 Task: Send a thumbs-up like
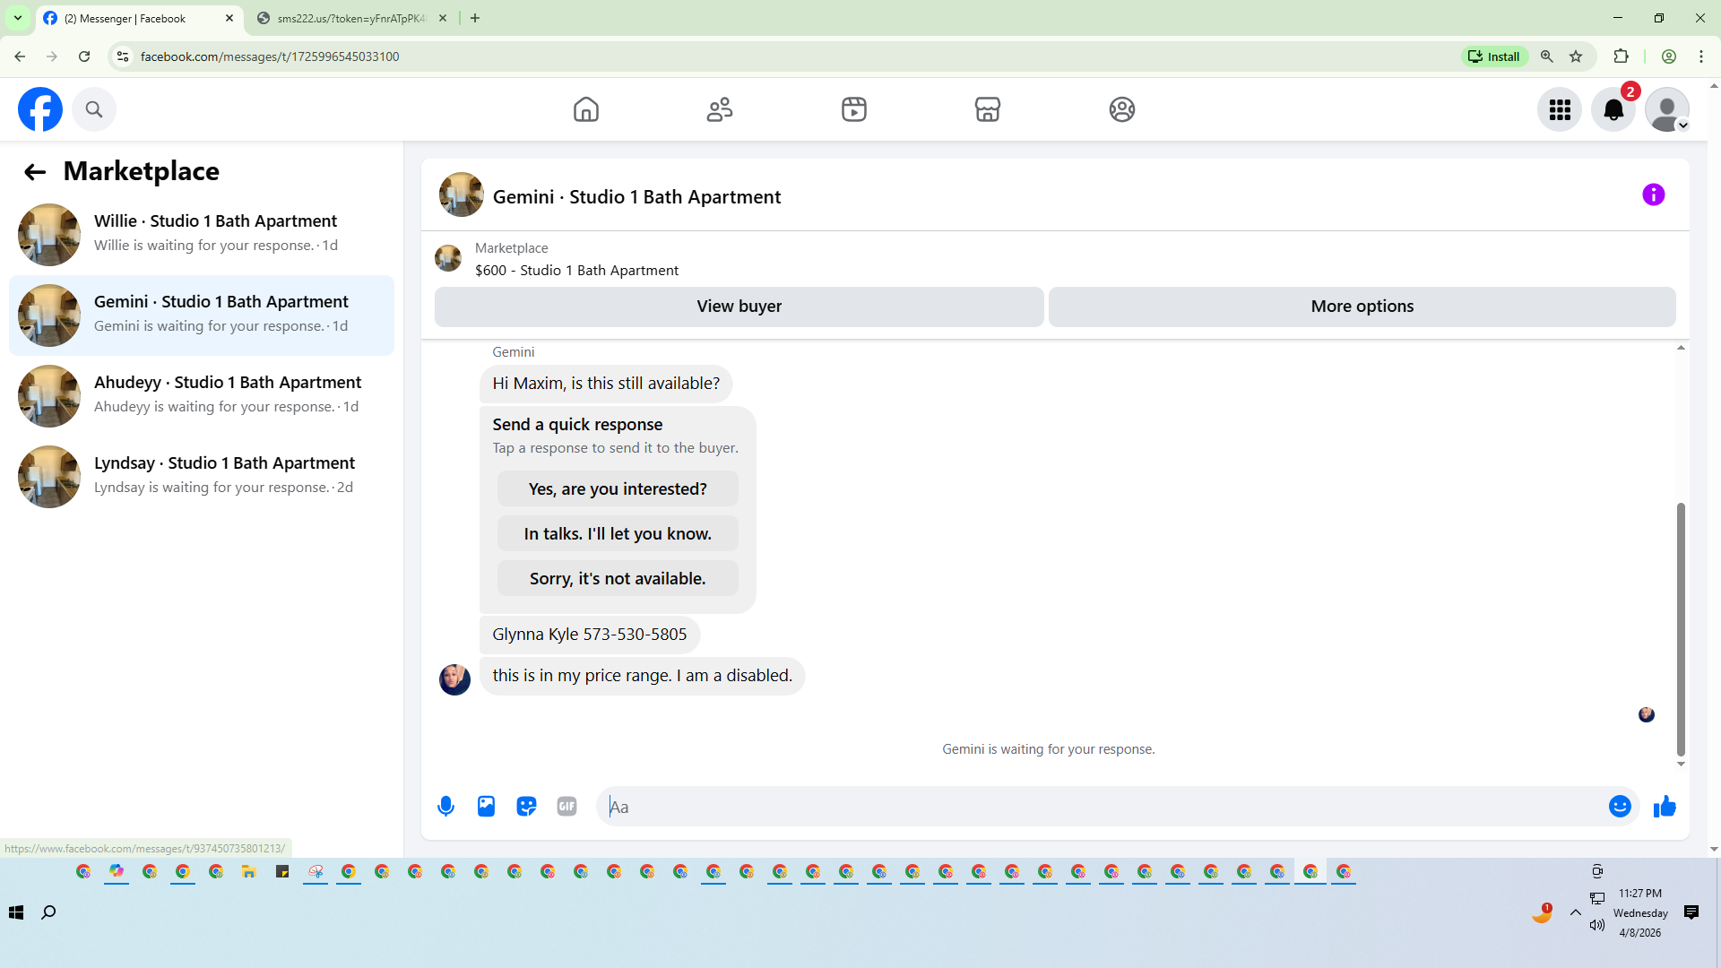(x=1665, y=807)
